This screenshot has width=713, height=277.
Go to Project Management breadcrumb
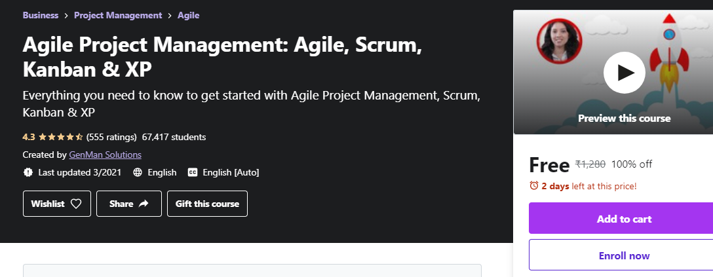pyautogui.click(x=118, y=15)
